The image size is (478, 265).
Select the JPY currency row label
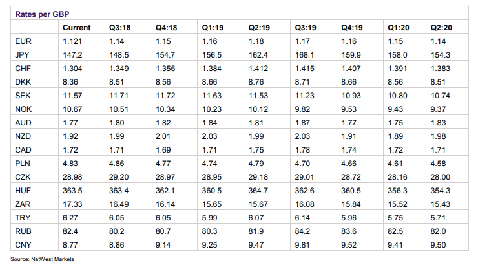point(22,55)
